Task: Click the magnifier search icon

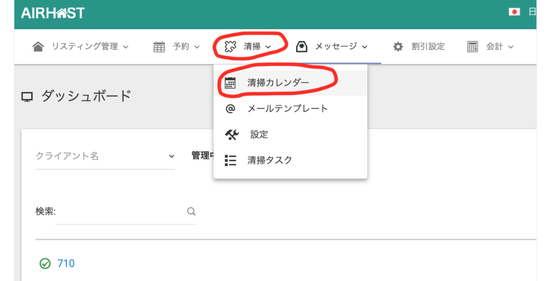Action: pos(191,211)
